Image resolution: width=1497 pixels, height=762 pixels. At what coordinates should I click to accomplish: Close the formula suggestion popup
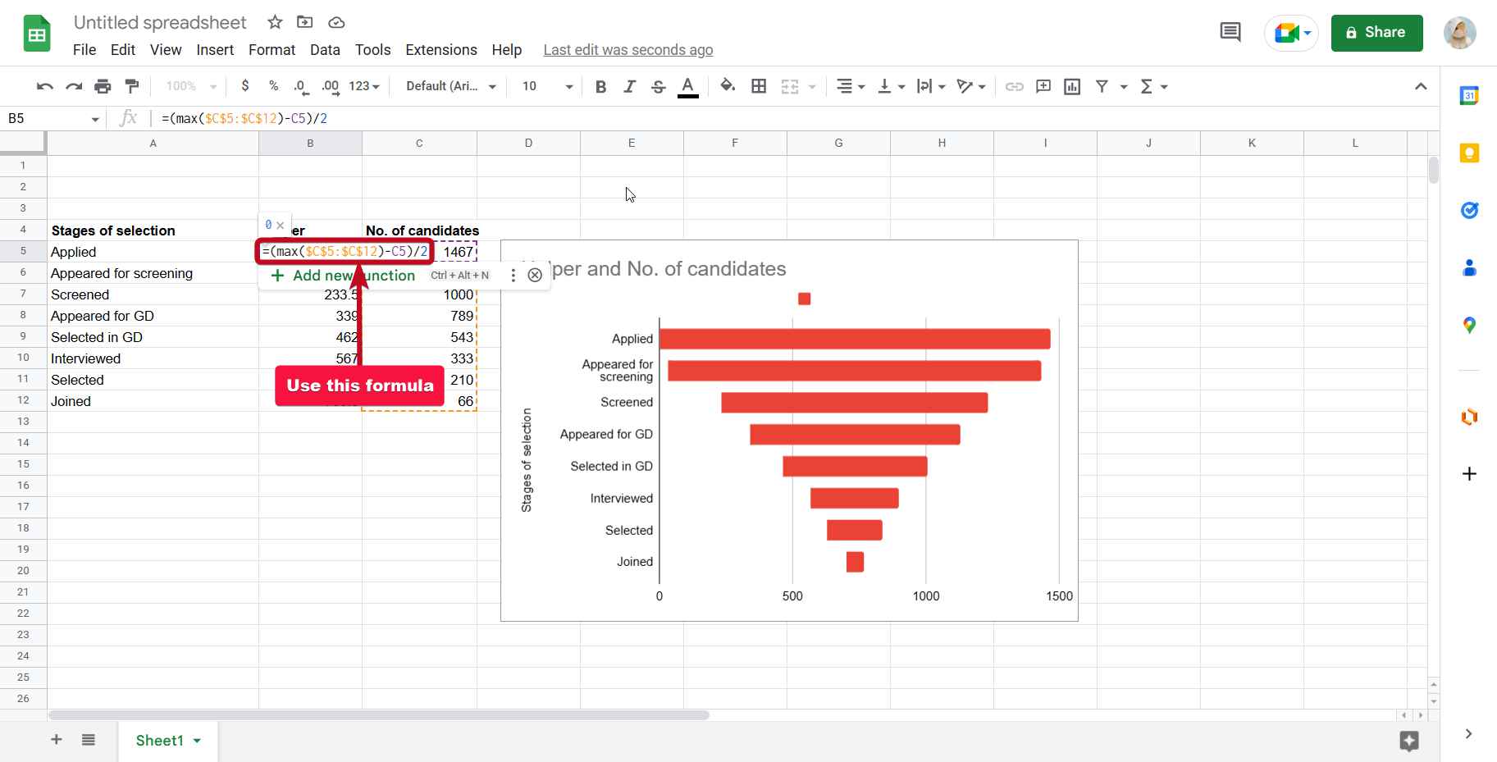(x=535, y=276)
